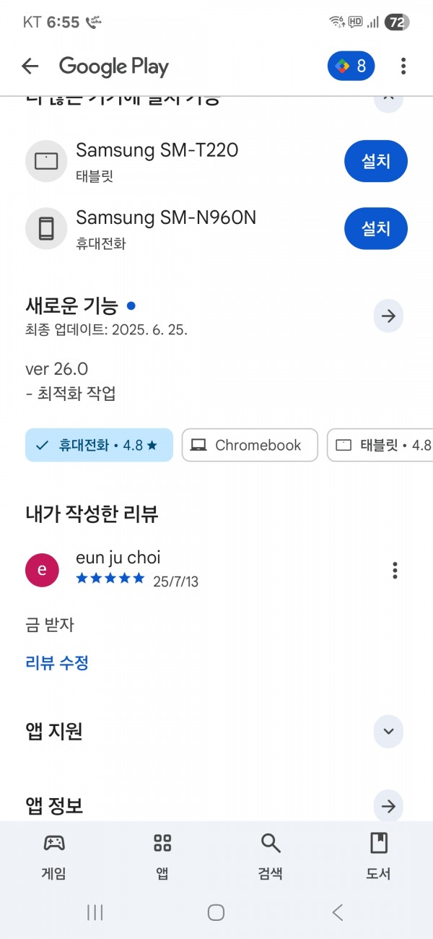Select the Chromebook filter chip
Image resolution: width=433 pixels, height=939 pixels.
(x=250, y=445)
